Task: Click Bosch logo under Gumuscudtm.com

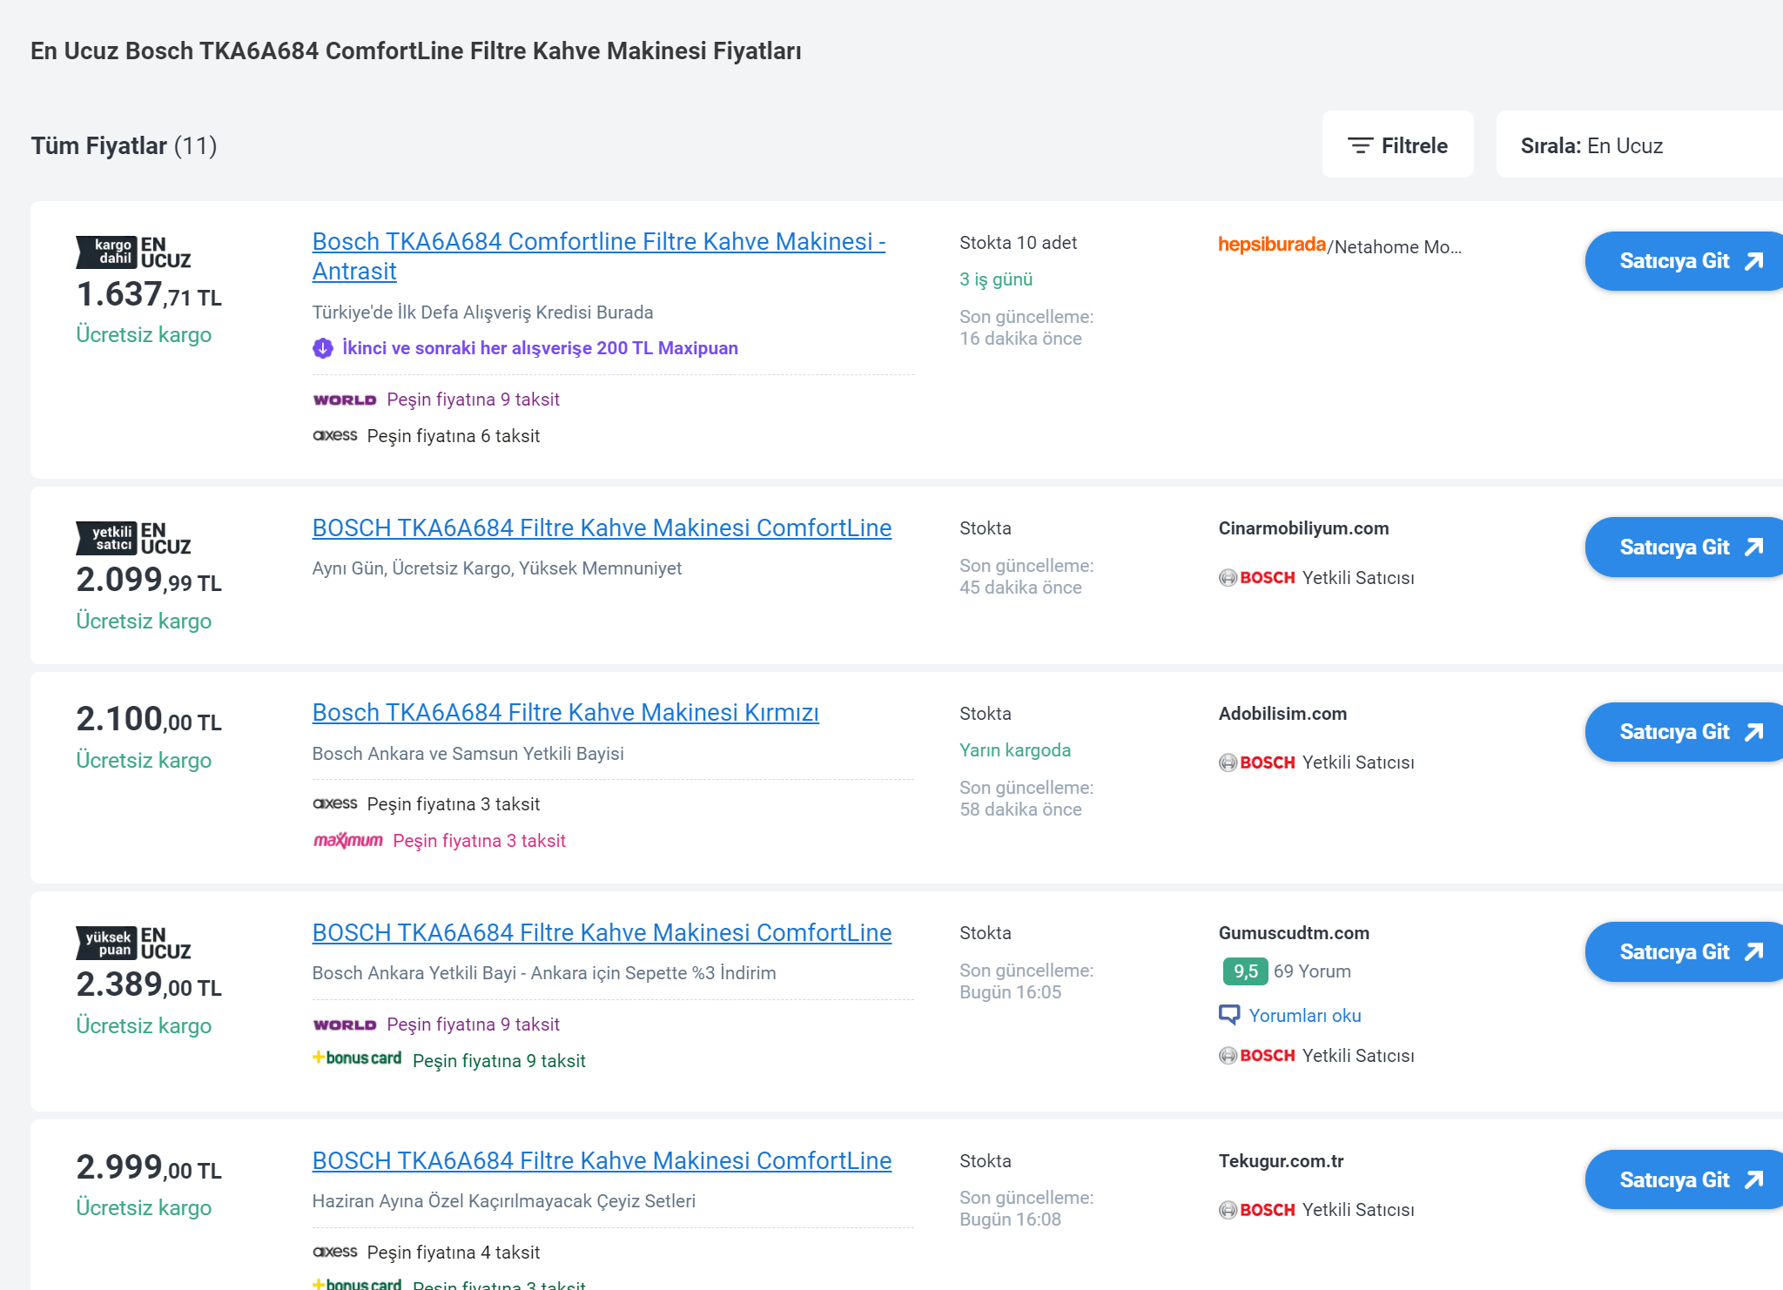Action: 1257,1056
